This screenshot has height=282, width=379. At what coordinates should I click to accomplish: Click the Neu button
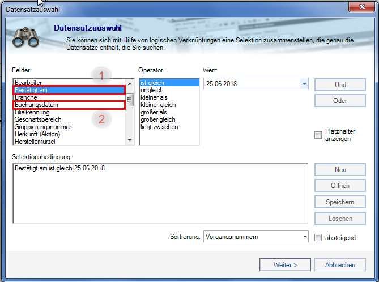coord(340,170)
